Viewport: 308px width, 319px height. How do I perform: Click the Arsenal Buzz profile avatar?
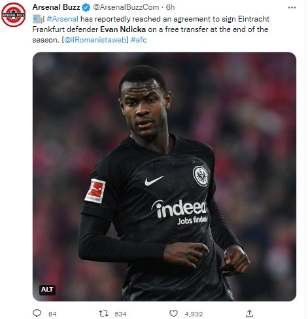coord(13,14)
